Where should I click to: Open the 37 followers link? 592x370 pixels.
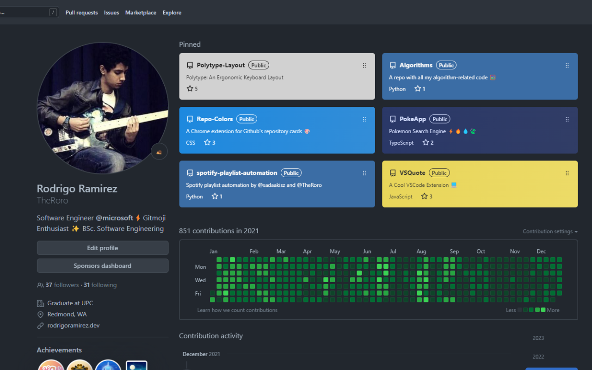(62, 285)
